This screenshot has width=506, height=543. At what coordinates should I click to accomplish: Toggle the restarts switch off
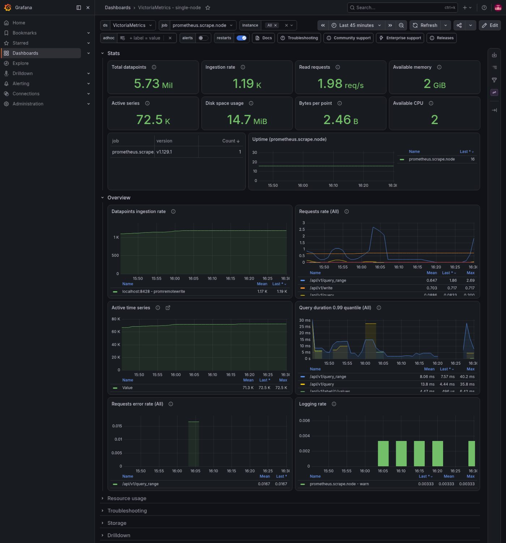(241, 38)
